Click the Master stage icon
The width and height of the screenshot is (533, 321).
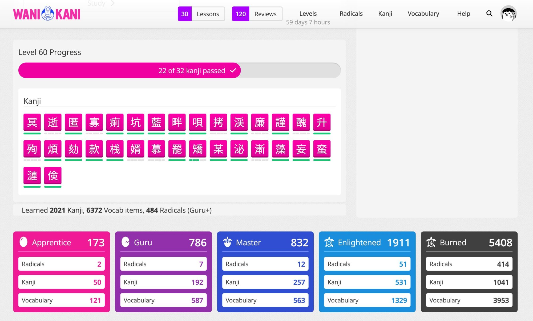coord(227,242)
